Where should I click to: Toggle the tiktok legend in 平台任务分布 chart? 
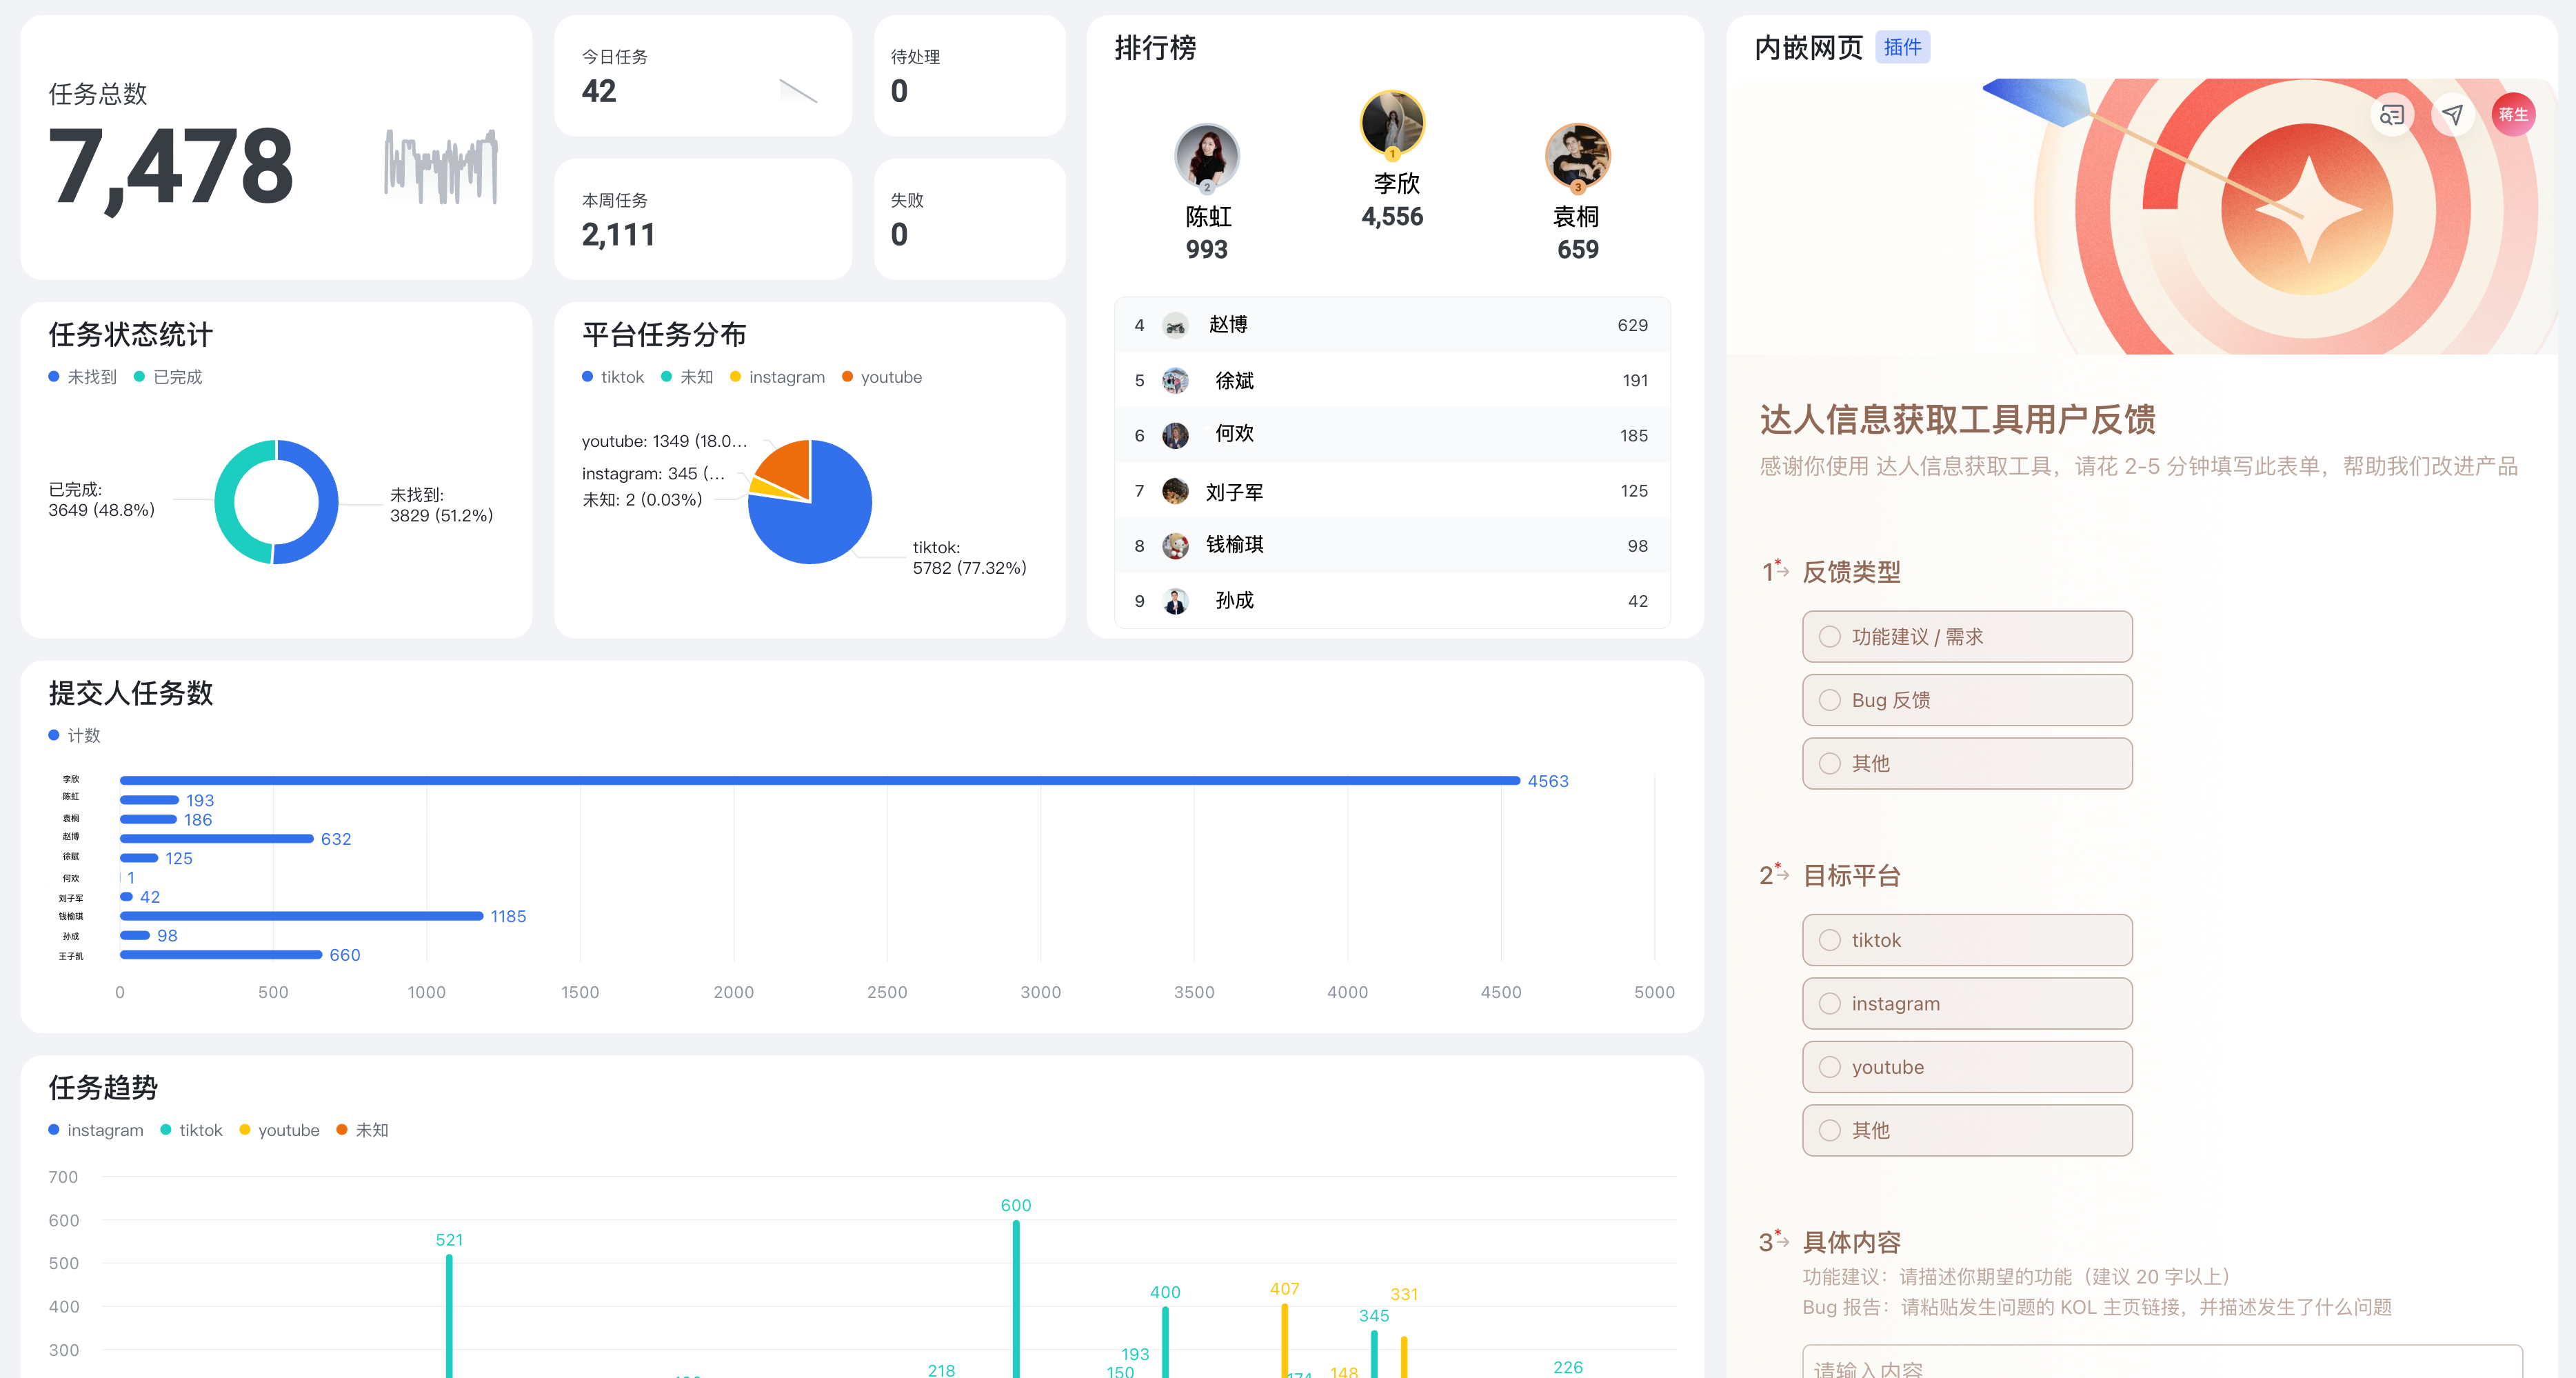(612, 377)
